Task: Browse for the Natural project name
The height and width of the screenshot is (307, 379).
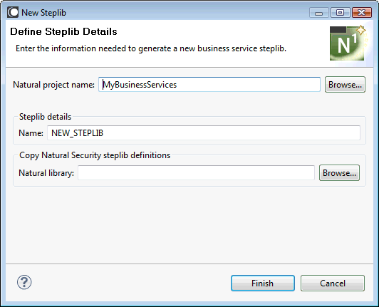Action: point(345,85)
